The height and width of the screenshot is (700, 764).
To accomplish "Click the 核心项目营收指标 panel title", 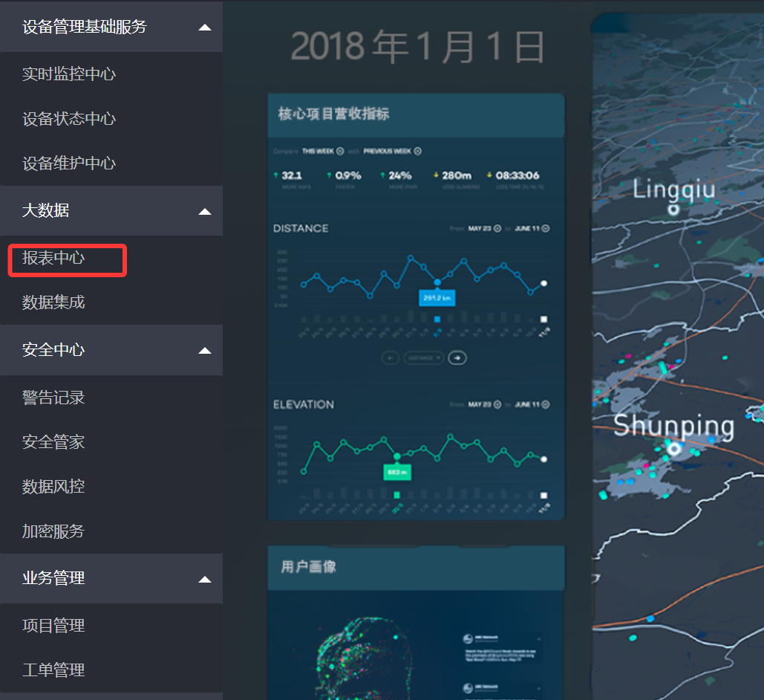I will (333, 114).
